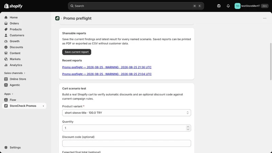The width and height of the screenshot is (272, 153).
Task: Navigate to Customers
Action: (17, 35)
